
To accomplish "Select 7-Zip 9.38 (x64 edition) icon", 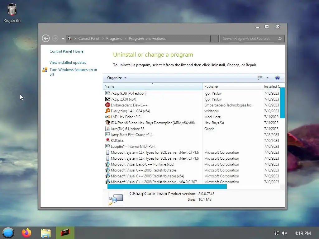I will point(107,93).
